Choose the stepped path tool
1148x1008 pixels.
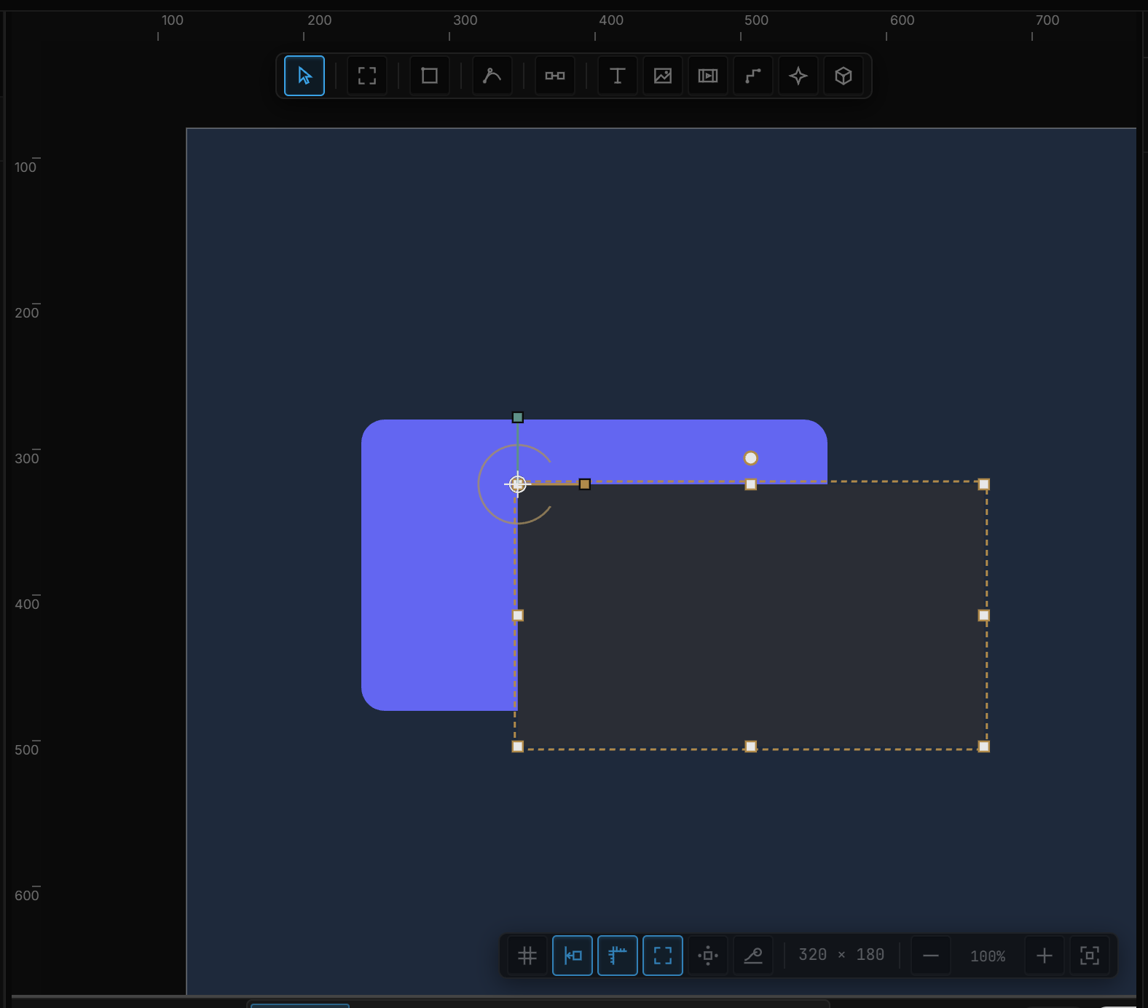tap(753, 76)
